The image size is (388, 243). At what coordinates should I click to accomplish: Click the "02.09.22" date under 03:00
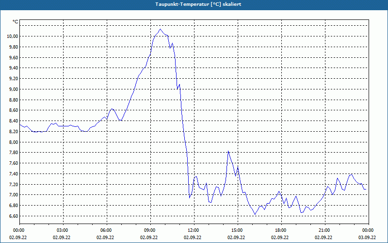click(62, 238)
